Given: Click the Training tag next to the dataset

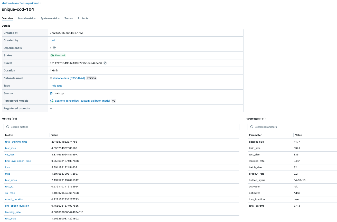Looking at the screenshot, I should click(91, 78).
